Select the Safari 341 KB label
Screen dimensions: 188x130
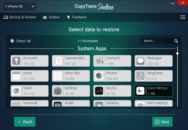29,91
